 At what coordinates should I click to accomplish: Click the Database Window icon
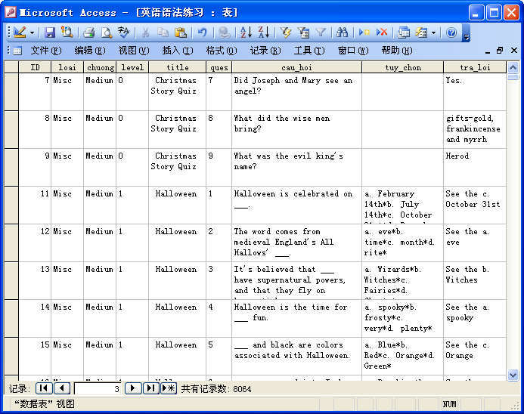pyautogui.click(x=404, y=32)
